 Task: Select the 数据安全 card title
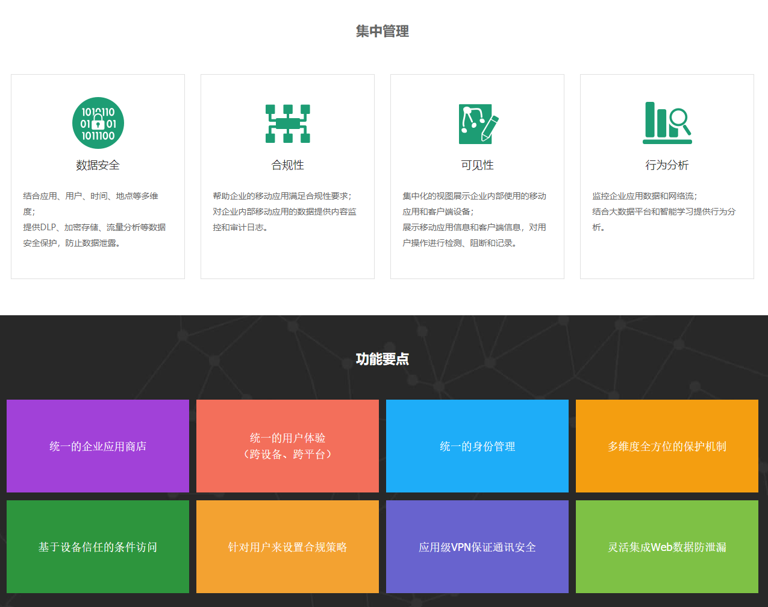[98, 165]
